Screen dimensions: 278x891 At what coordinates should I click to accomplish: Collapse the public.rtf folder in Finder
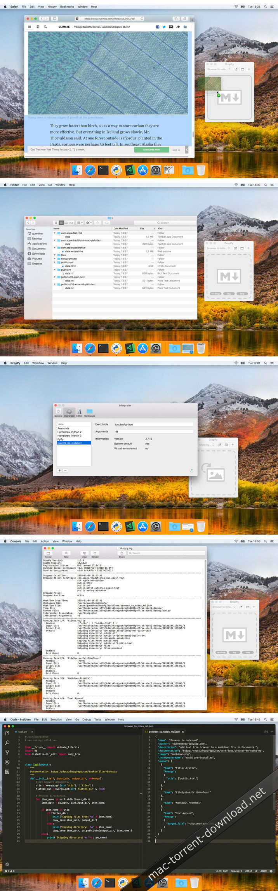point(55,270)
